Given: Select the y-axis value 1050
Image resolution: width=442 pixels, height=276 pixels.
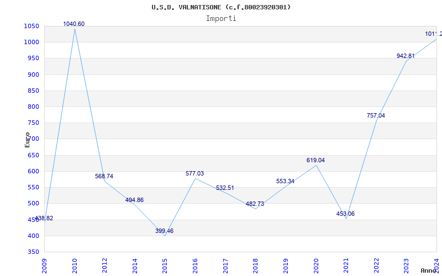Looking at the screenshot, I should coord(31,26).
